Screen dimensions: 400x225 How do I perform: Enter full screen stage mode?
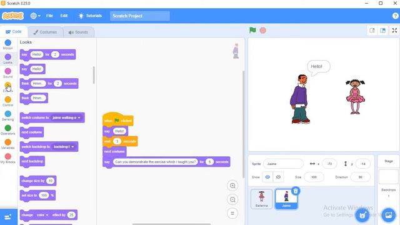(394, 31)
